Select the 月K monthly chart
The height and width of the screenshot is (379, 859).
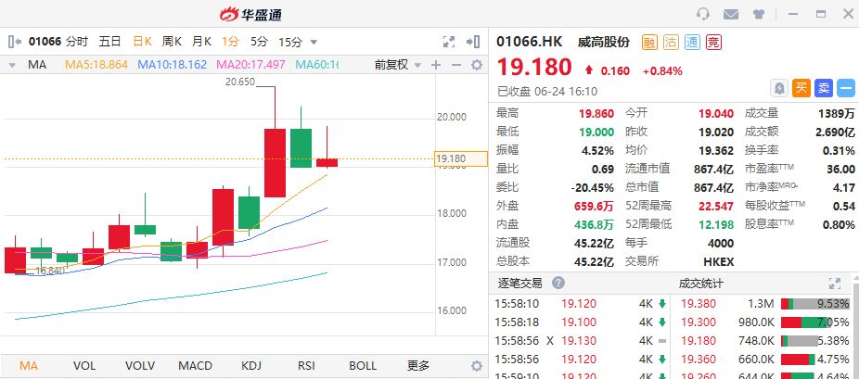201,42
